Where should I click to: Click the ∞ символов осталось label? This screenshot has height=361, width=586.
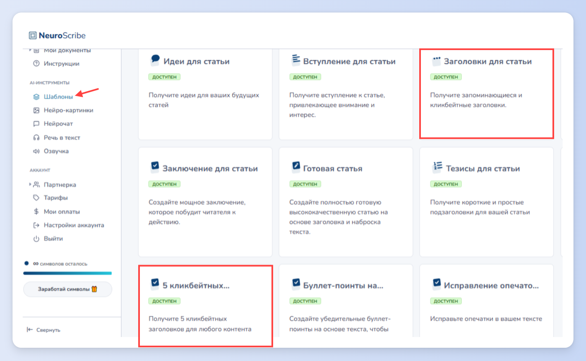[60, 264]
